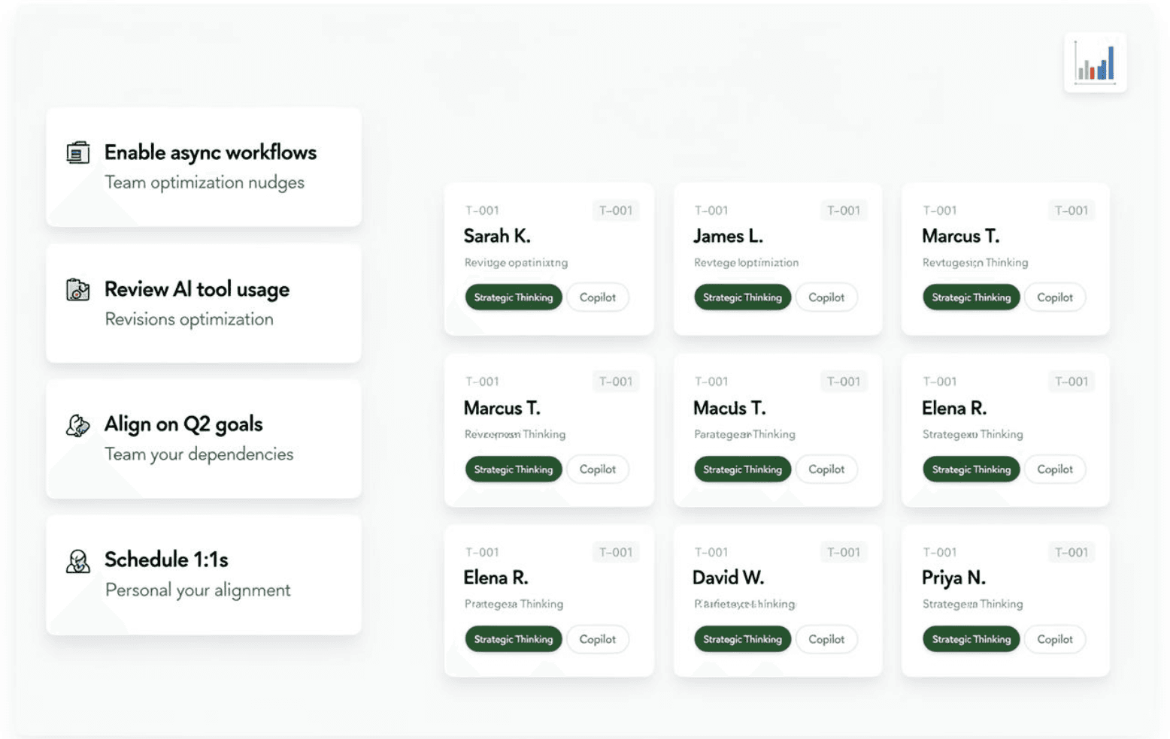Select Copilot tag on James L. card
1170x739 pixels.
pyautogui.click(x=826, y=297)
